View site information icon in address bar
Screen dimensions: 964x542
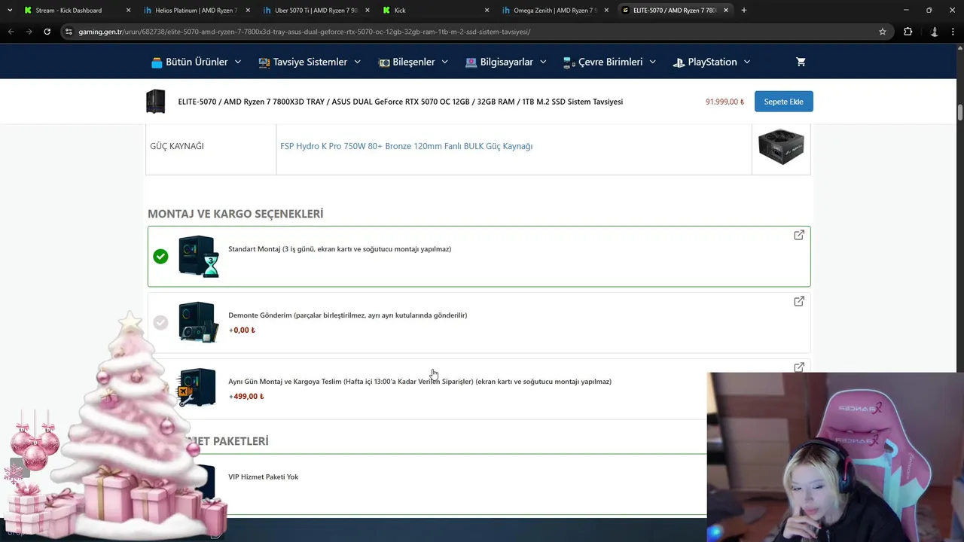tap(69, 32)
